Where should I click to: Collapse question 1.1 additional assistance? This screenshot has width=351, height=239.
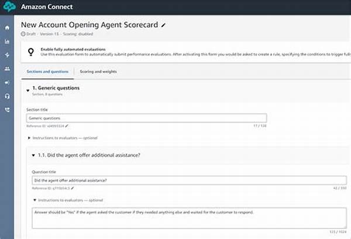(33, 155)
